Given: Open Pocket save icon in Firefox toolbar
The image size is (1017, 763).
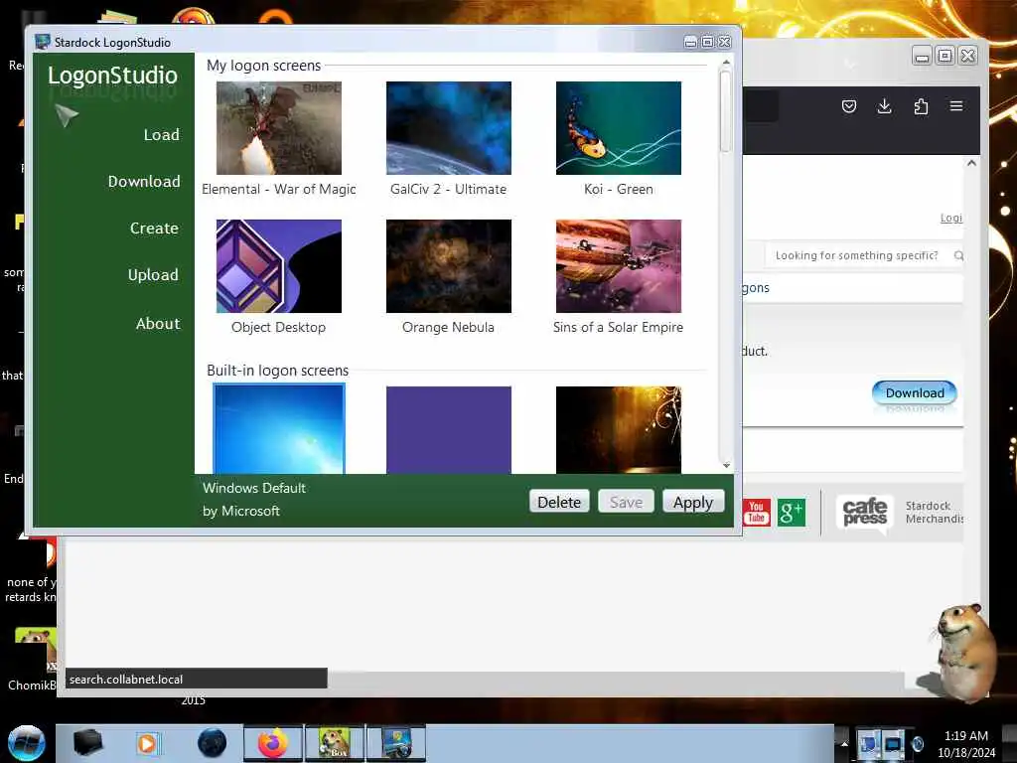Looking at the screenshot, I should click(x=849, y=106).
